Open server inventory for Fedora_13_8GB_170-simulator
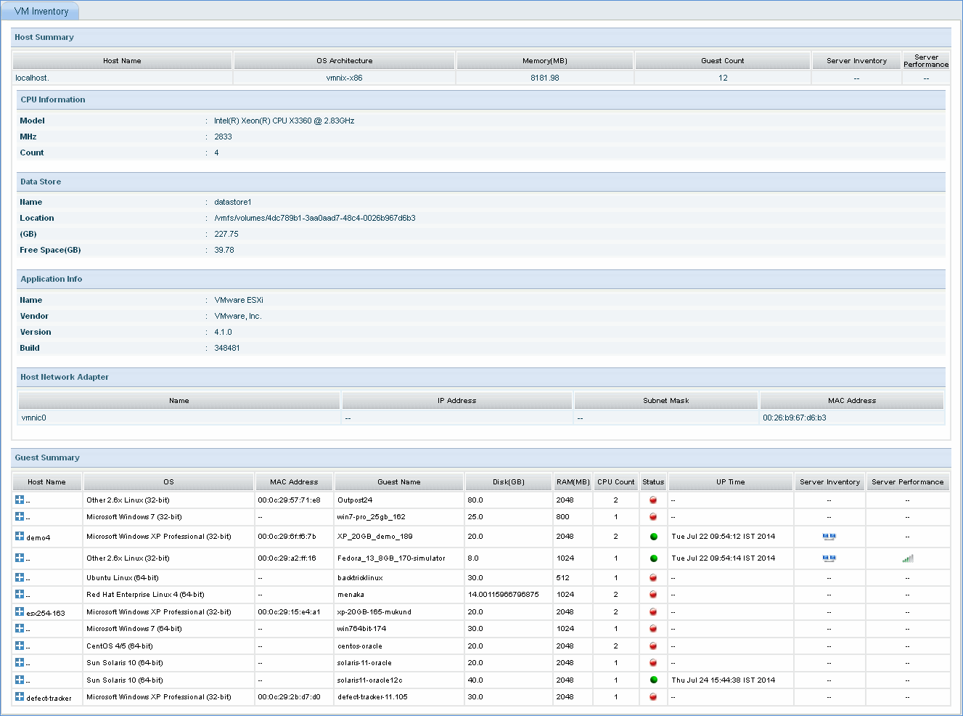The width and height of the screenshot is (963, 716). 829,558
